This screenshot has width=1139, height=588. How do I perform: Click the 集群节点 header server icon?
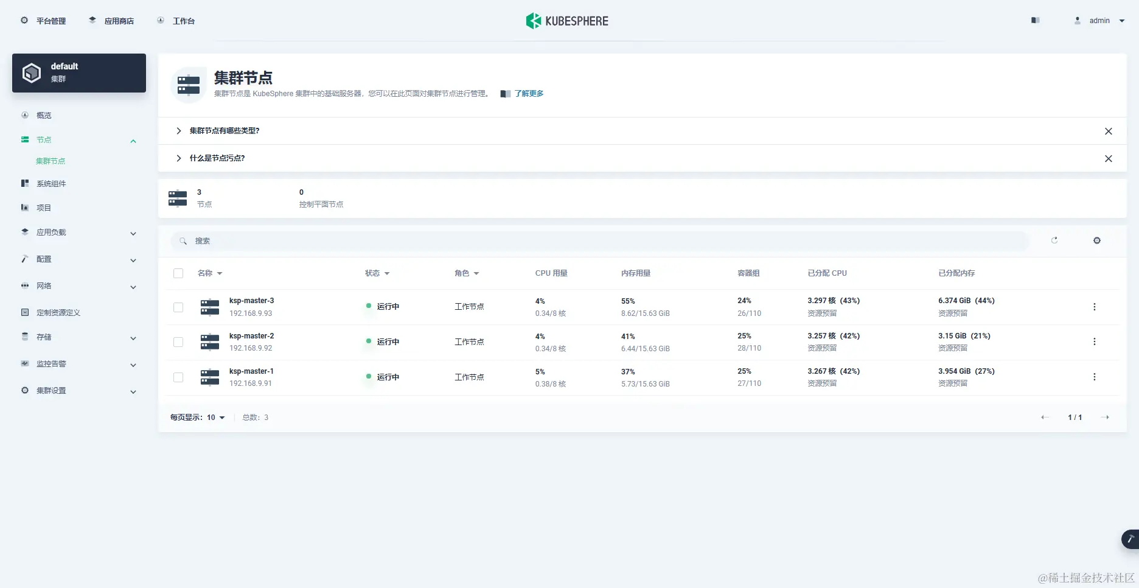pos(189,85)
